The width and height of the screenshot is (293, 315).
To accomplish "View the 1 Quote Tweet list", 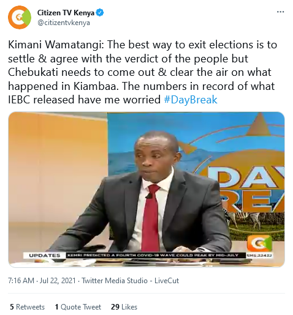I will (78, 307).
